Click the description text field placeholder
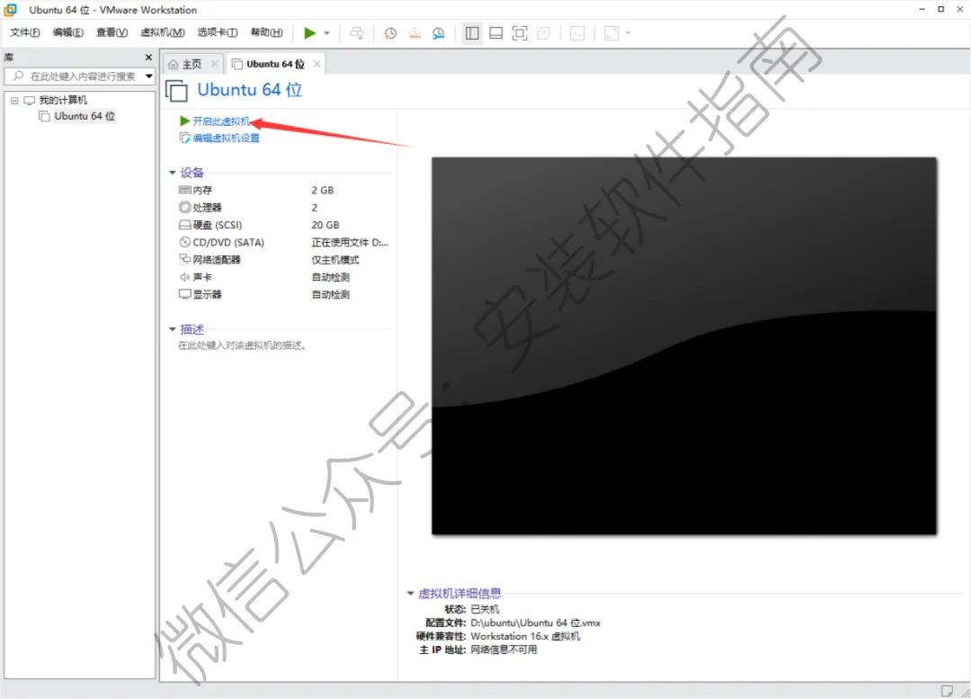Viewport: 971px width, 699px height. pyautogui.click(x=242, y=345)
